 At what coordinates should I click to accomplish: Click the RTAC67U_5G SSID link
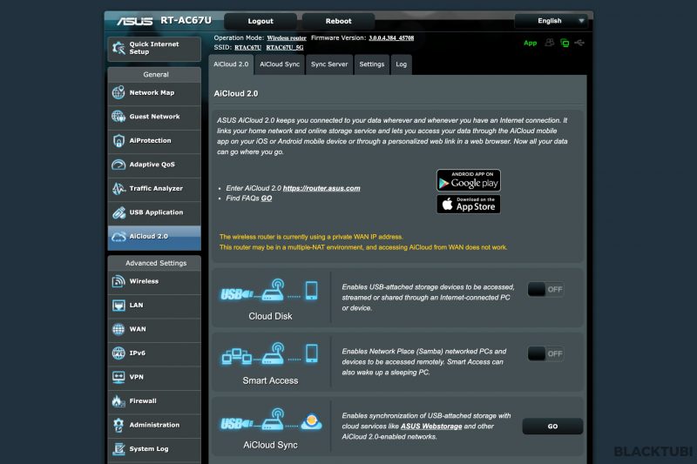285,48
